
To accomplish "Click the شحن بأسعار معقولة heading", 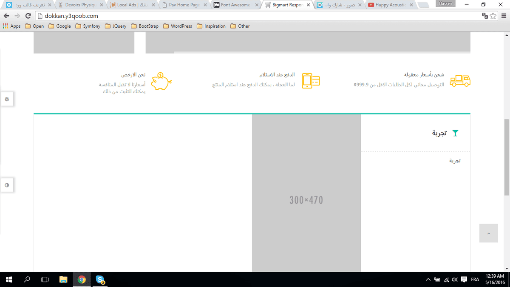I will (x=424, y=75).
